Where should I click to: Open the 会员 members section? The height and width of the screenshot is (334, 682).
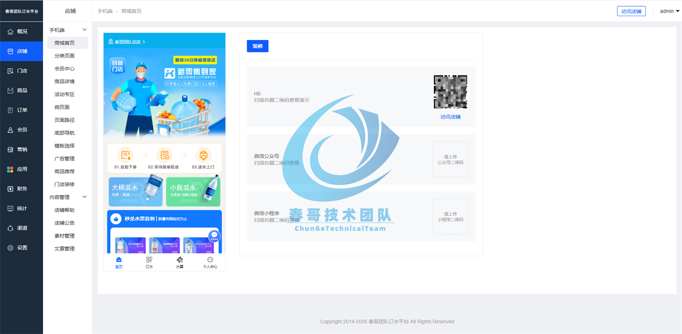(21, 130)
